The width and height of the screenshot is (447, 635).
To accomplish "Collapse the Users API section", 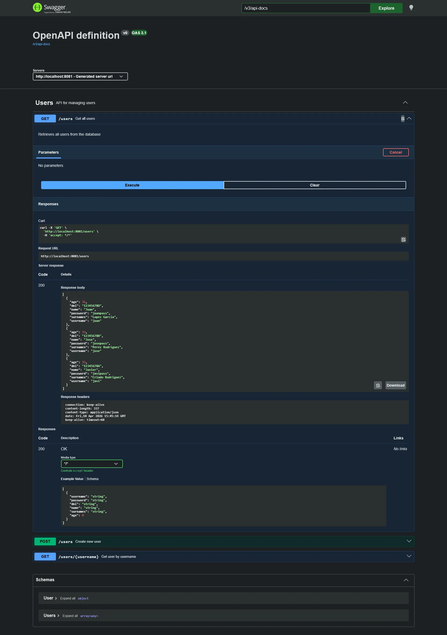I will point(405,102).
